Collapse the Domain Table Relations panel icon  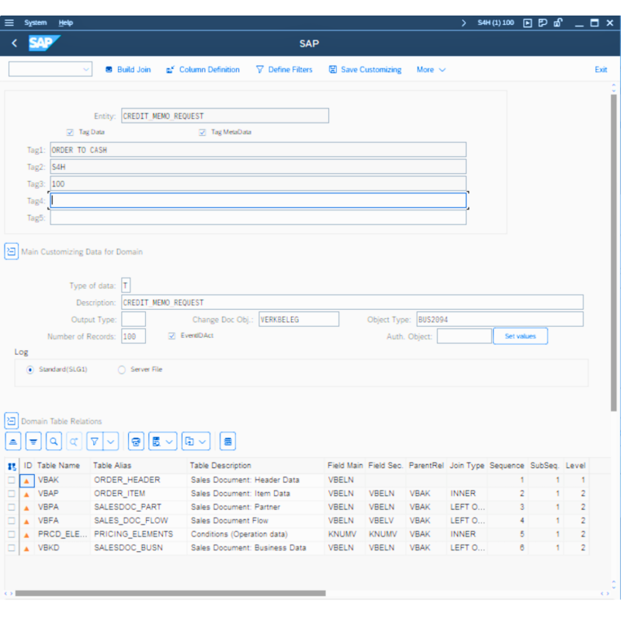11,420
